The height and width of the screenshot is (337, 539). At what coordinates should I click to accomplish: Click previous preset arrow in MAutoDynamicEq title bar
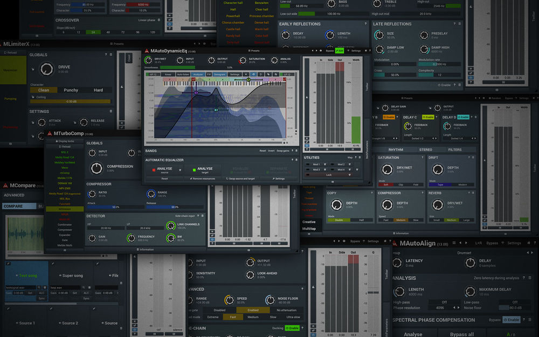tap(313, 51)
